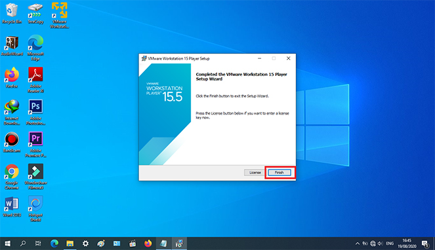Select the Wondershare Filmora9 desktop shortcut
Viewport: 435px width, 250px height.
35,177
